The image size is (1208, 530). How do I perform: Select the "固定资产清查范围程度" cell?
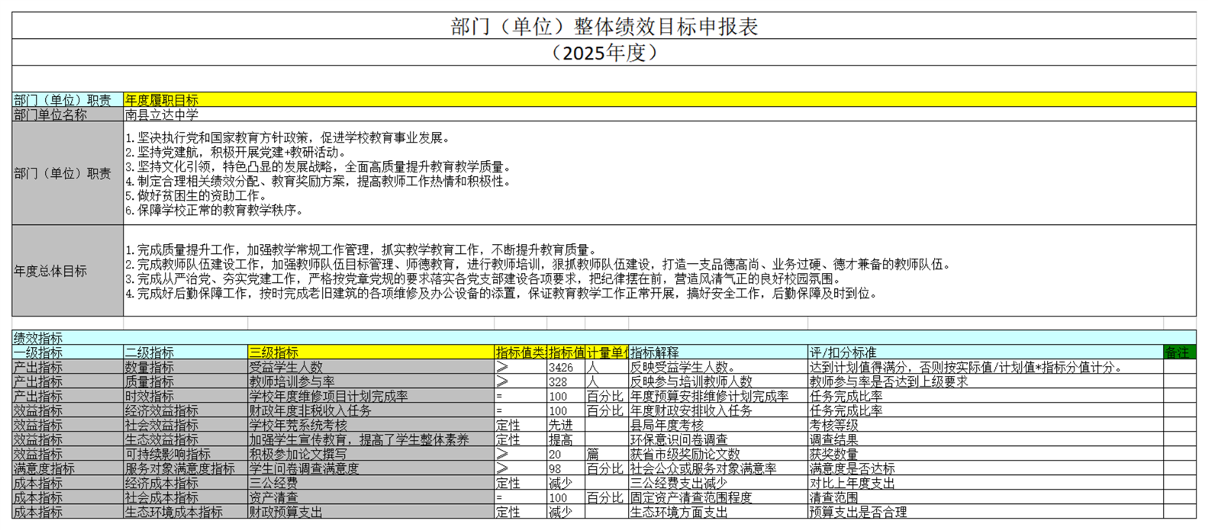[x=718, y=497]
